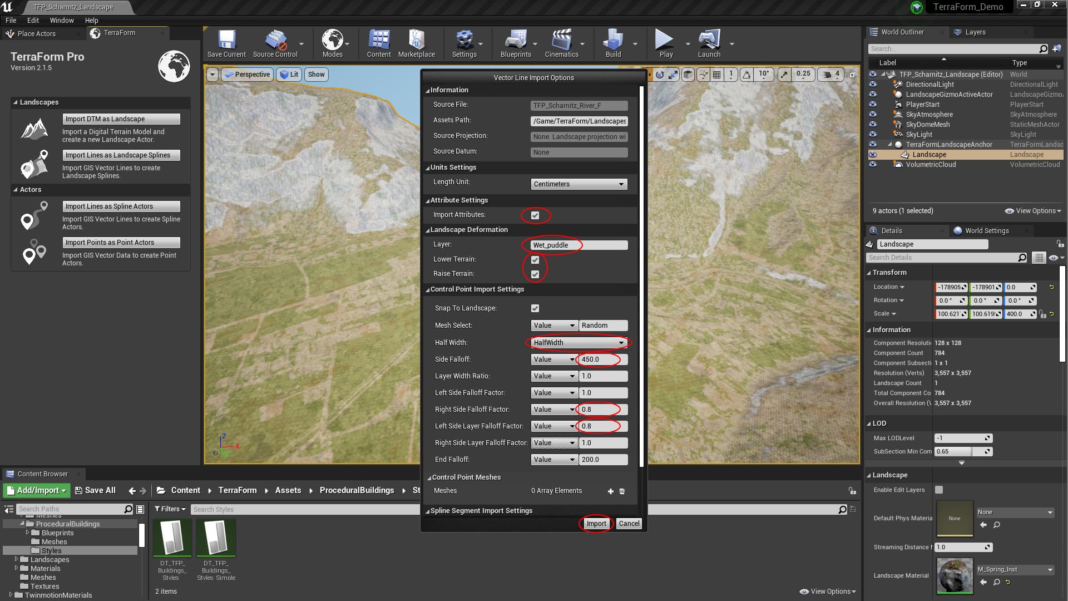Open Content Browser Filters dropdown
Viewport: 1068px width, 601px height.
pyautogui.click(x=170, y=509)
